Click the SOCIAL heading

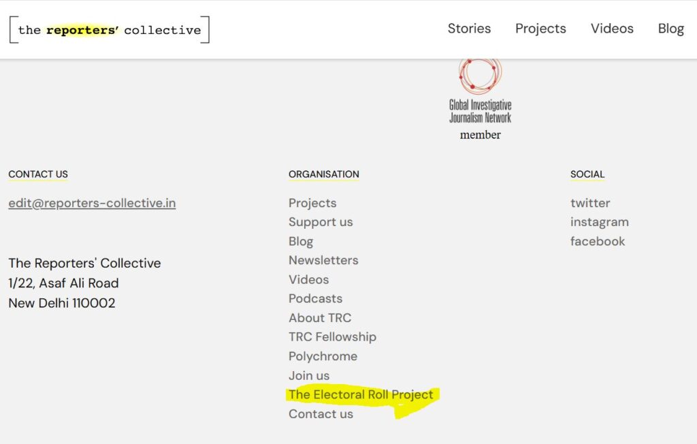(587, 174)
